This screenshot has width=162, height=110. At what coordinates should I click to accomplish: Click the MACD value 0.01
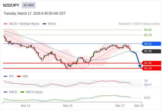(x=147, y=98)
